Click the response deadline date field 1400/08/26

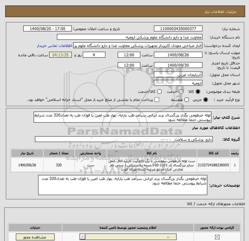(178, 55)
